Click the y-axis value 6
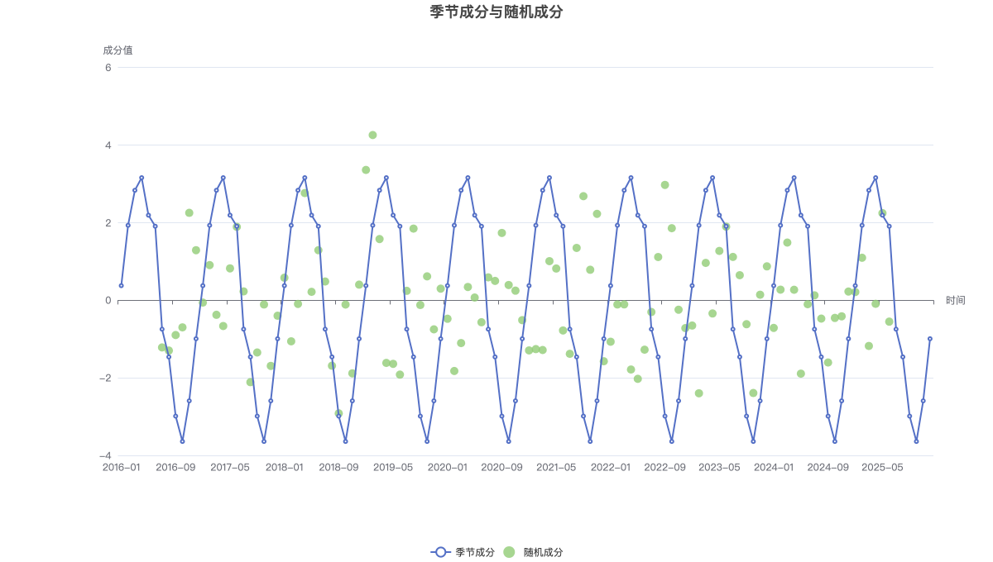993x562 pixels. [108, 67]
